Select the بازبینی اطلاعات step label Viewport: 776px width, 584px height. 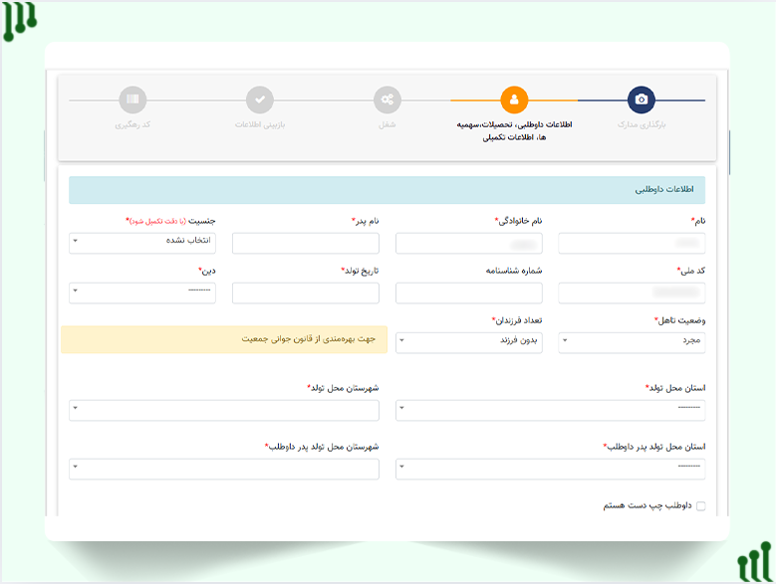click(x=260, y=124)
